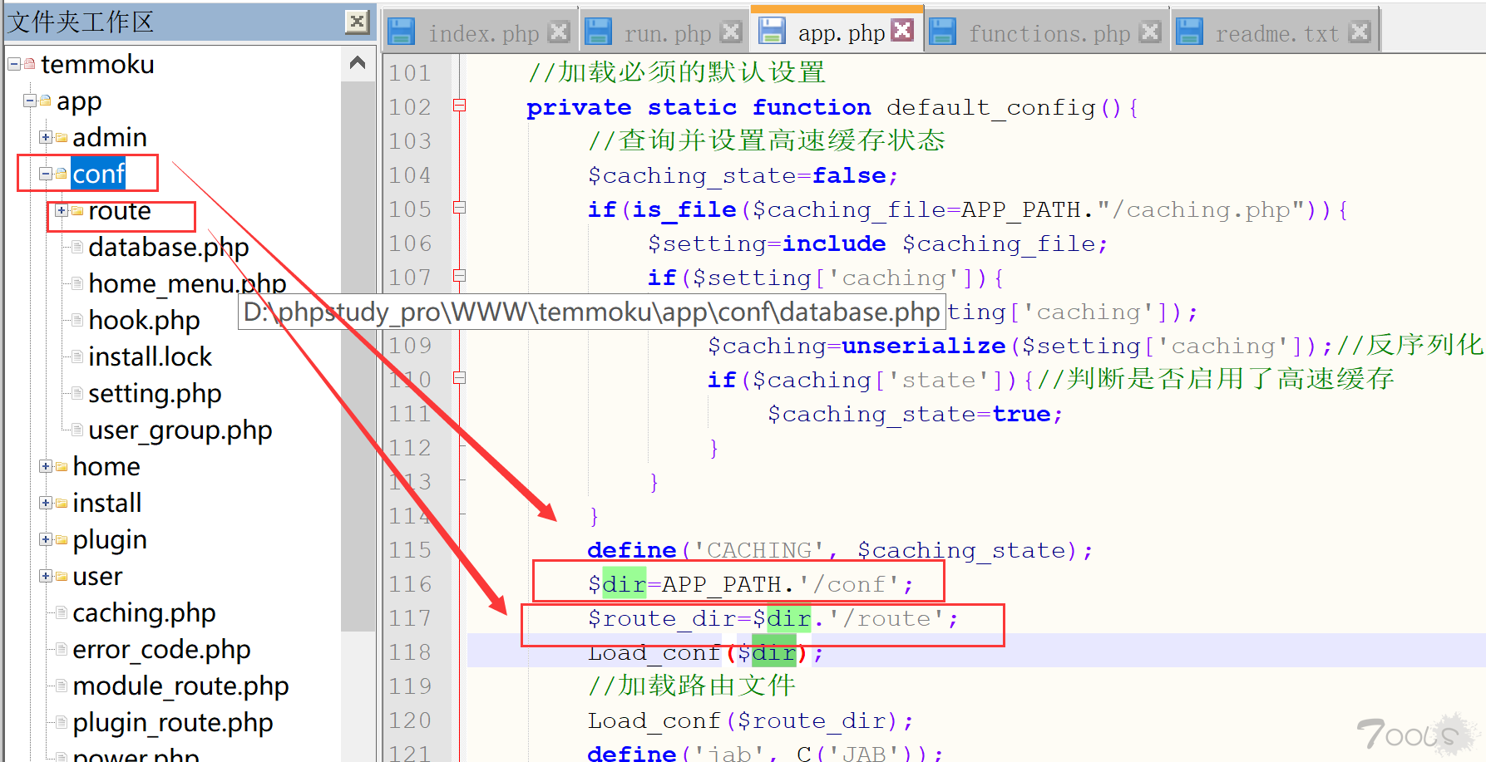Open module_route.php from the tree
The width and height of the screenshot is (1486, 762).
(x=180, y=686)
